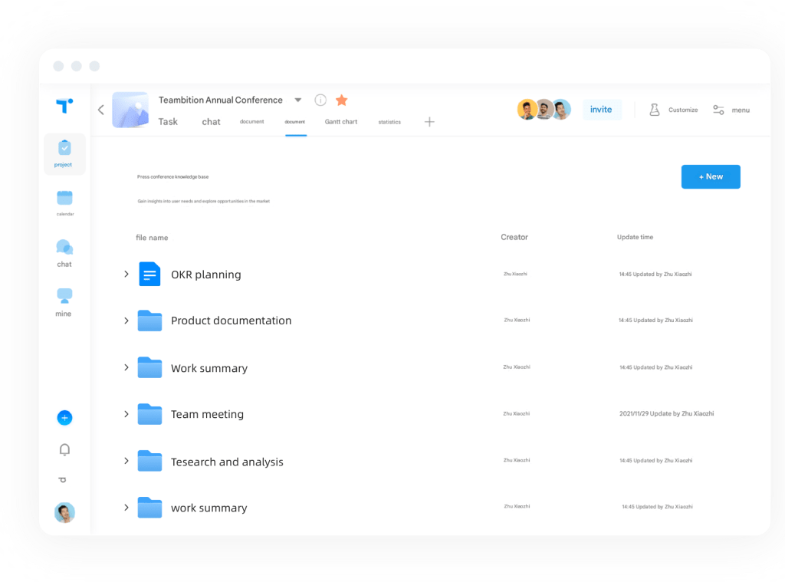Go to the mine section
The image size is (785, 582).
point(64,301)
